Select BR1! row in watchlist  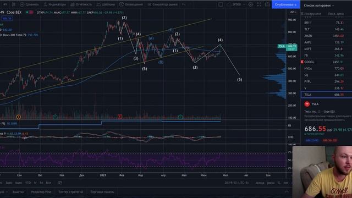pyautogui.click(x=326, y=23)
